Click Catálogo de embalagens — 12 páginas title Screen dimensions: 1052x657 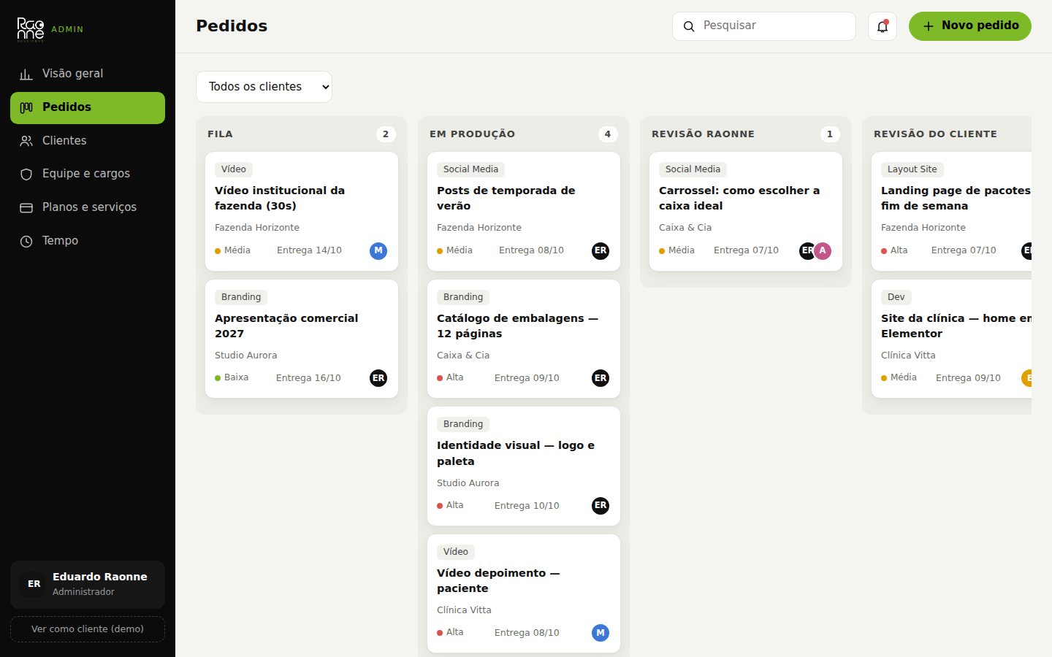coord(517,326)
